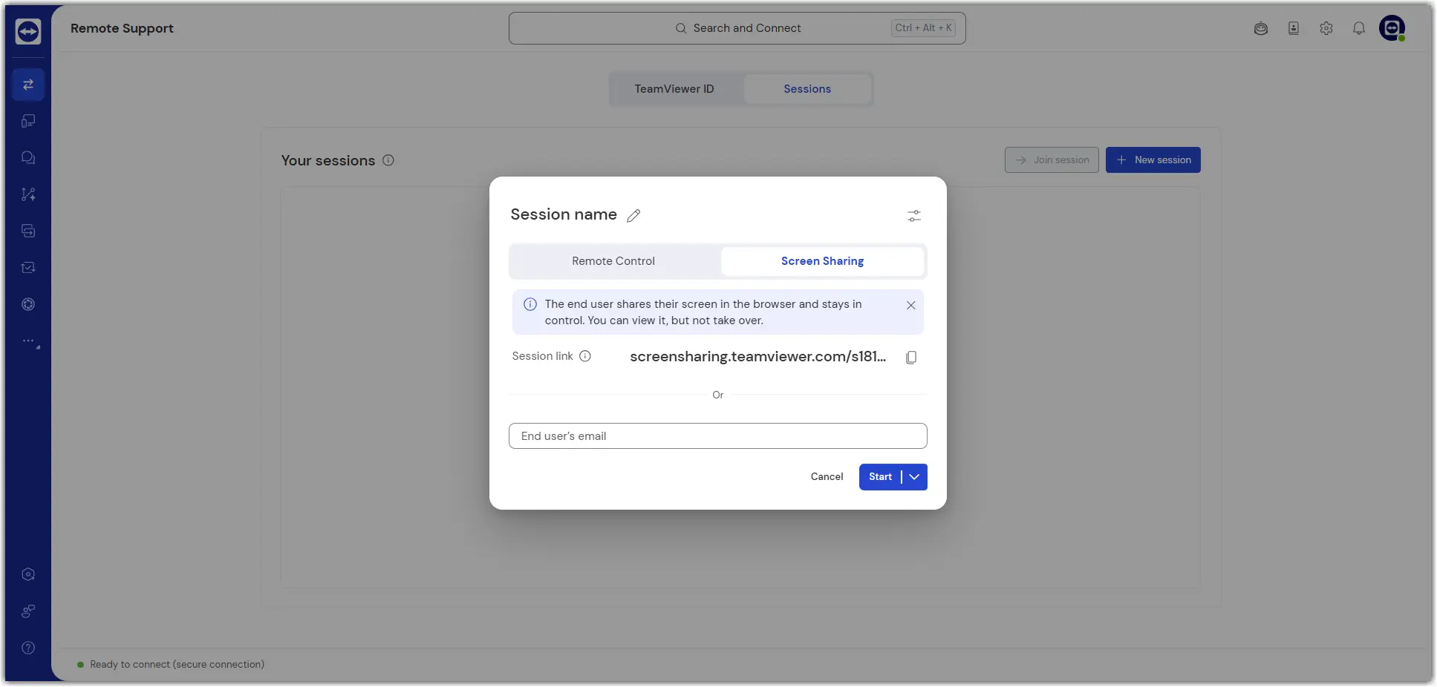1437x687 pixels.
Task: Open the circular globe sidebar icon
Action: [28, 304]
